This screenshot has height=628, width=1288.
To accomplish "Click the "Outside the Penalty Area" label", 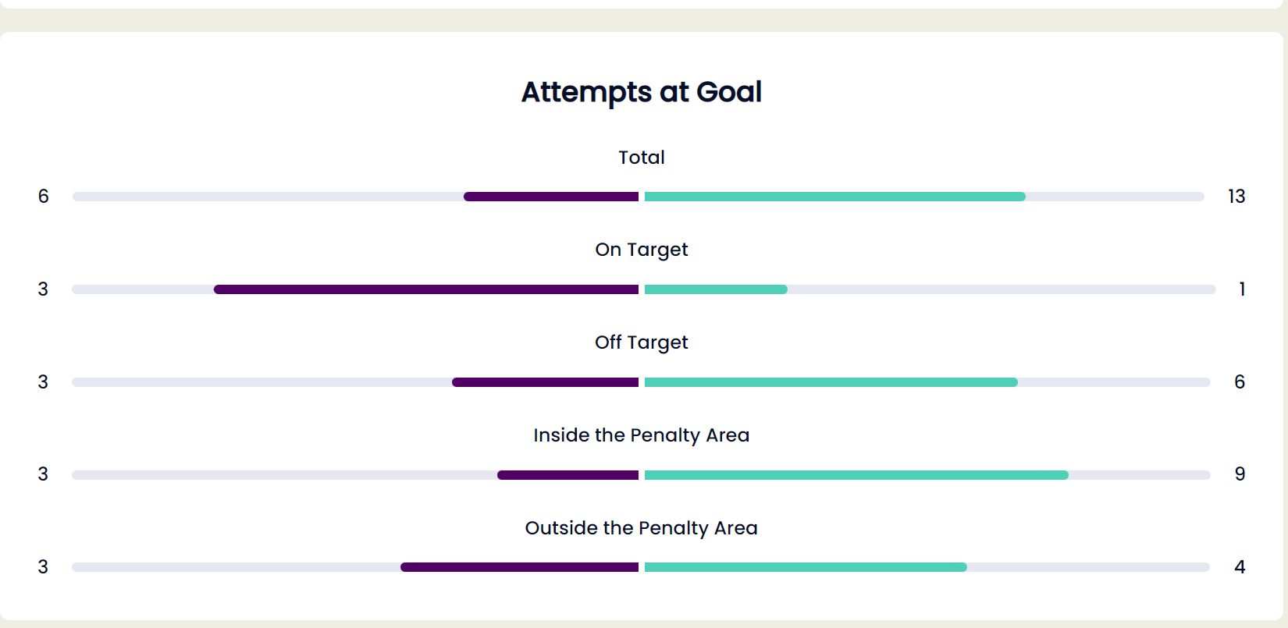I will (x=642, y=528).
